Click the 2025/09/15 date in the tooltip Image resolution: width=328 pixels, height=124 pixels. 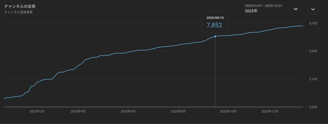point(215,18)
